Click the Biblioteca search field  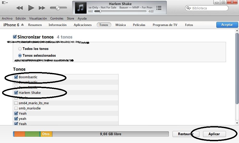207,8
